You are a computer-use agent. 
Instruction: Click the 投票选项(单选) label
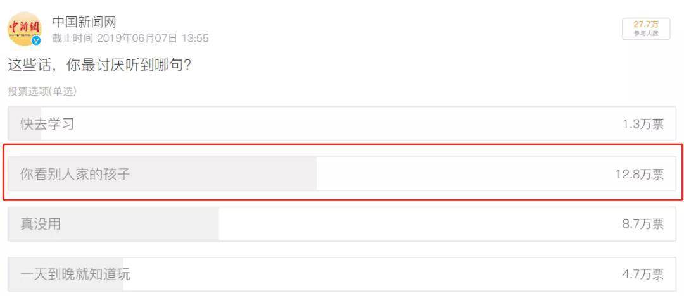coord(42,92)
